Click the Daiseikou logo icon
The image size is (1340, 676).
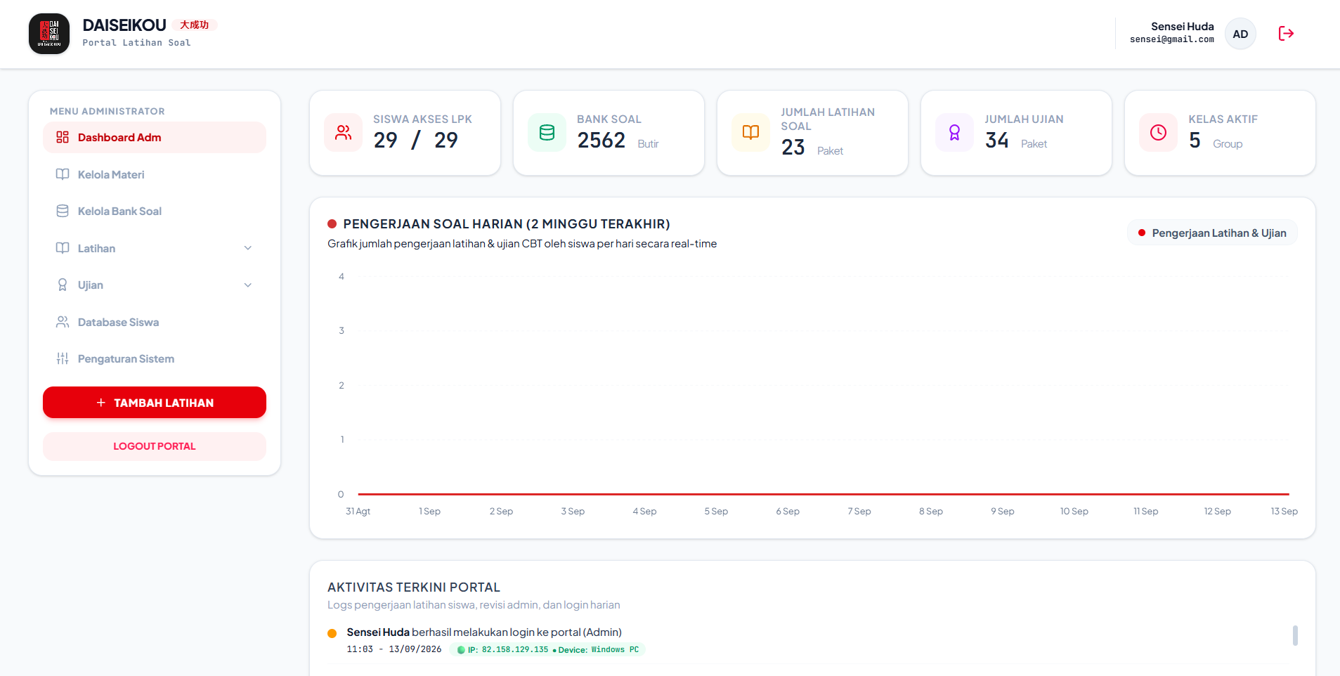[x=49, y=34]
